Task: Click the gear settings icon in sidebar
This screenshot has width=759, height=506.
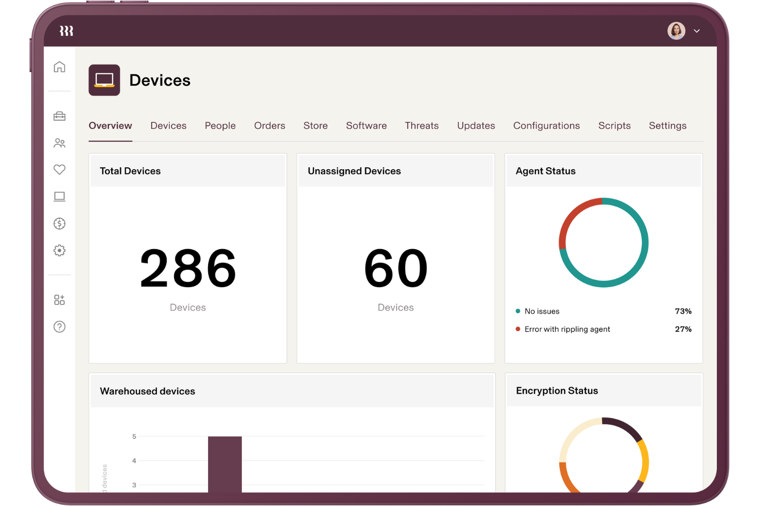Action: click(59, 250)
